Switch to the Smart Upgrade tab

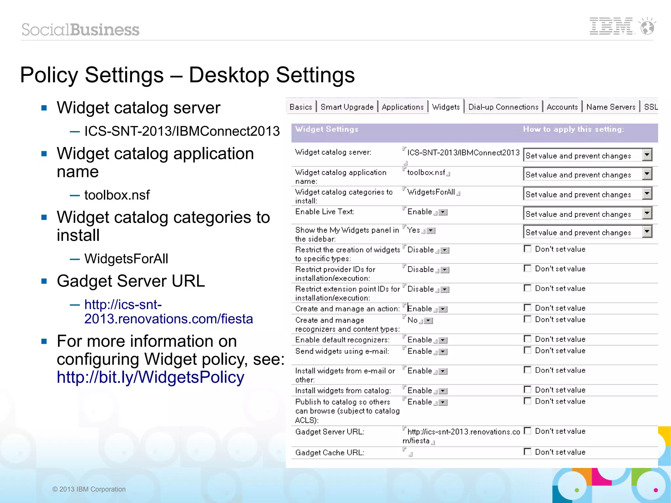pos(347,107)
